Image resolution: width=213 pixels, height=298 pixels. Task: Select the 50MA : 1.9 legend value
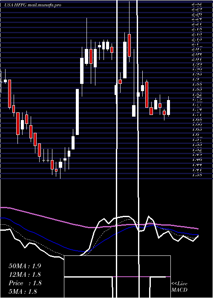click(x=25, y=266)
